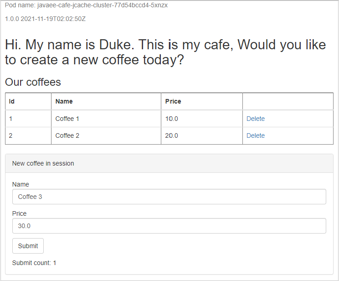339x281 pixels.
Task: Delete the Coffee 2 row
Action: tap(255, 135)
